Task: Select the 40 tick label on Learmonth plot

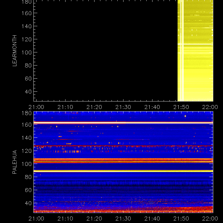Action: (28, 92)
